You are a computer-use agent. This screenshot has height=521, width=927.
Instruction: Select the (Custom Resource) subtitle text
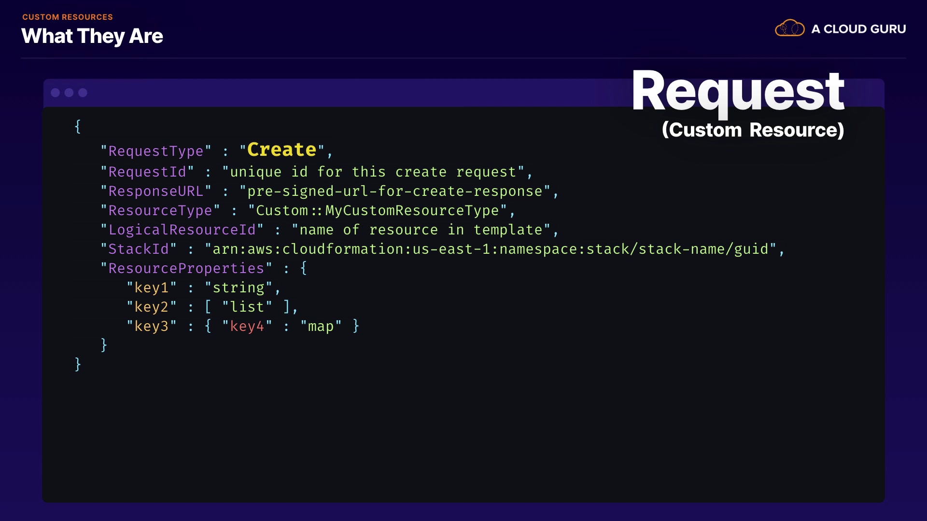[x=753, y=130]
